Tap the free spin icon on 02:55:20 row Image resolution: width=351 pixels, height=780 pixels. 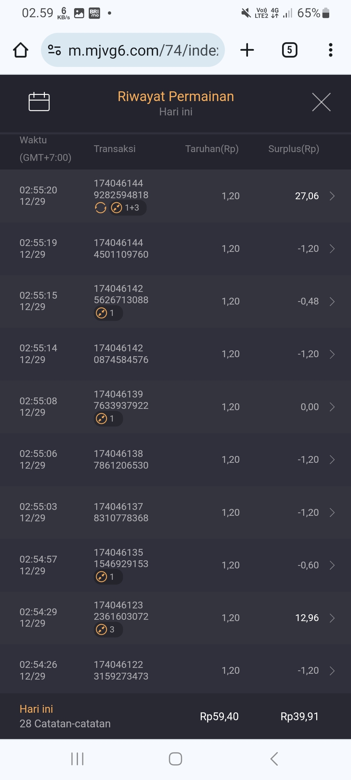[x=100, y=208]
